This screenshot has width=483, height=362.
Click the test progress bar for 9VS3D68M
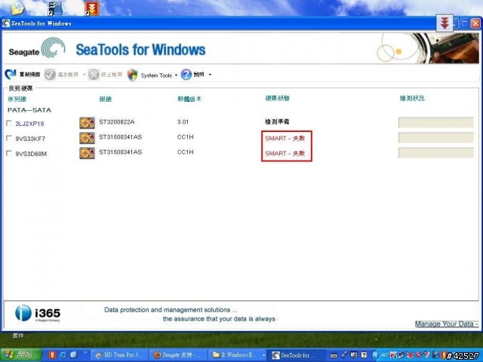[x=436, y=152]
